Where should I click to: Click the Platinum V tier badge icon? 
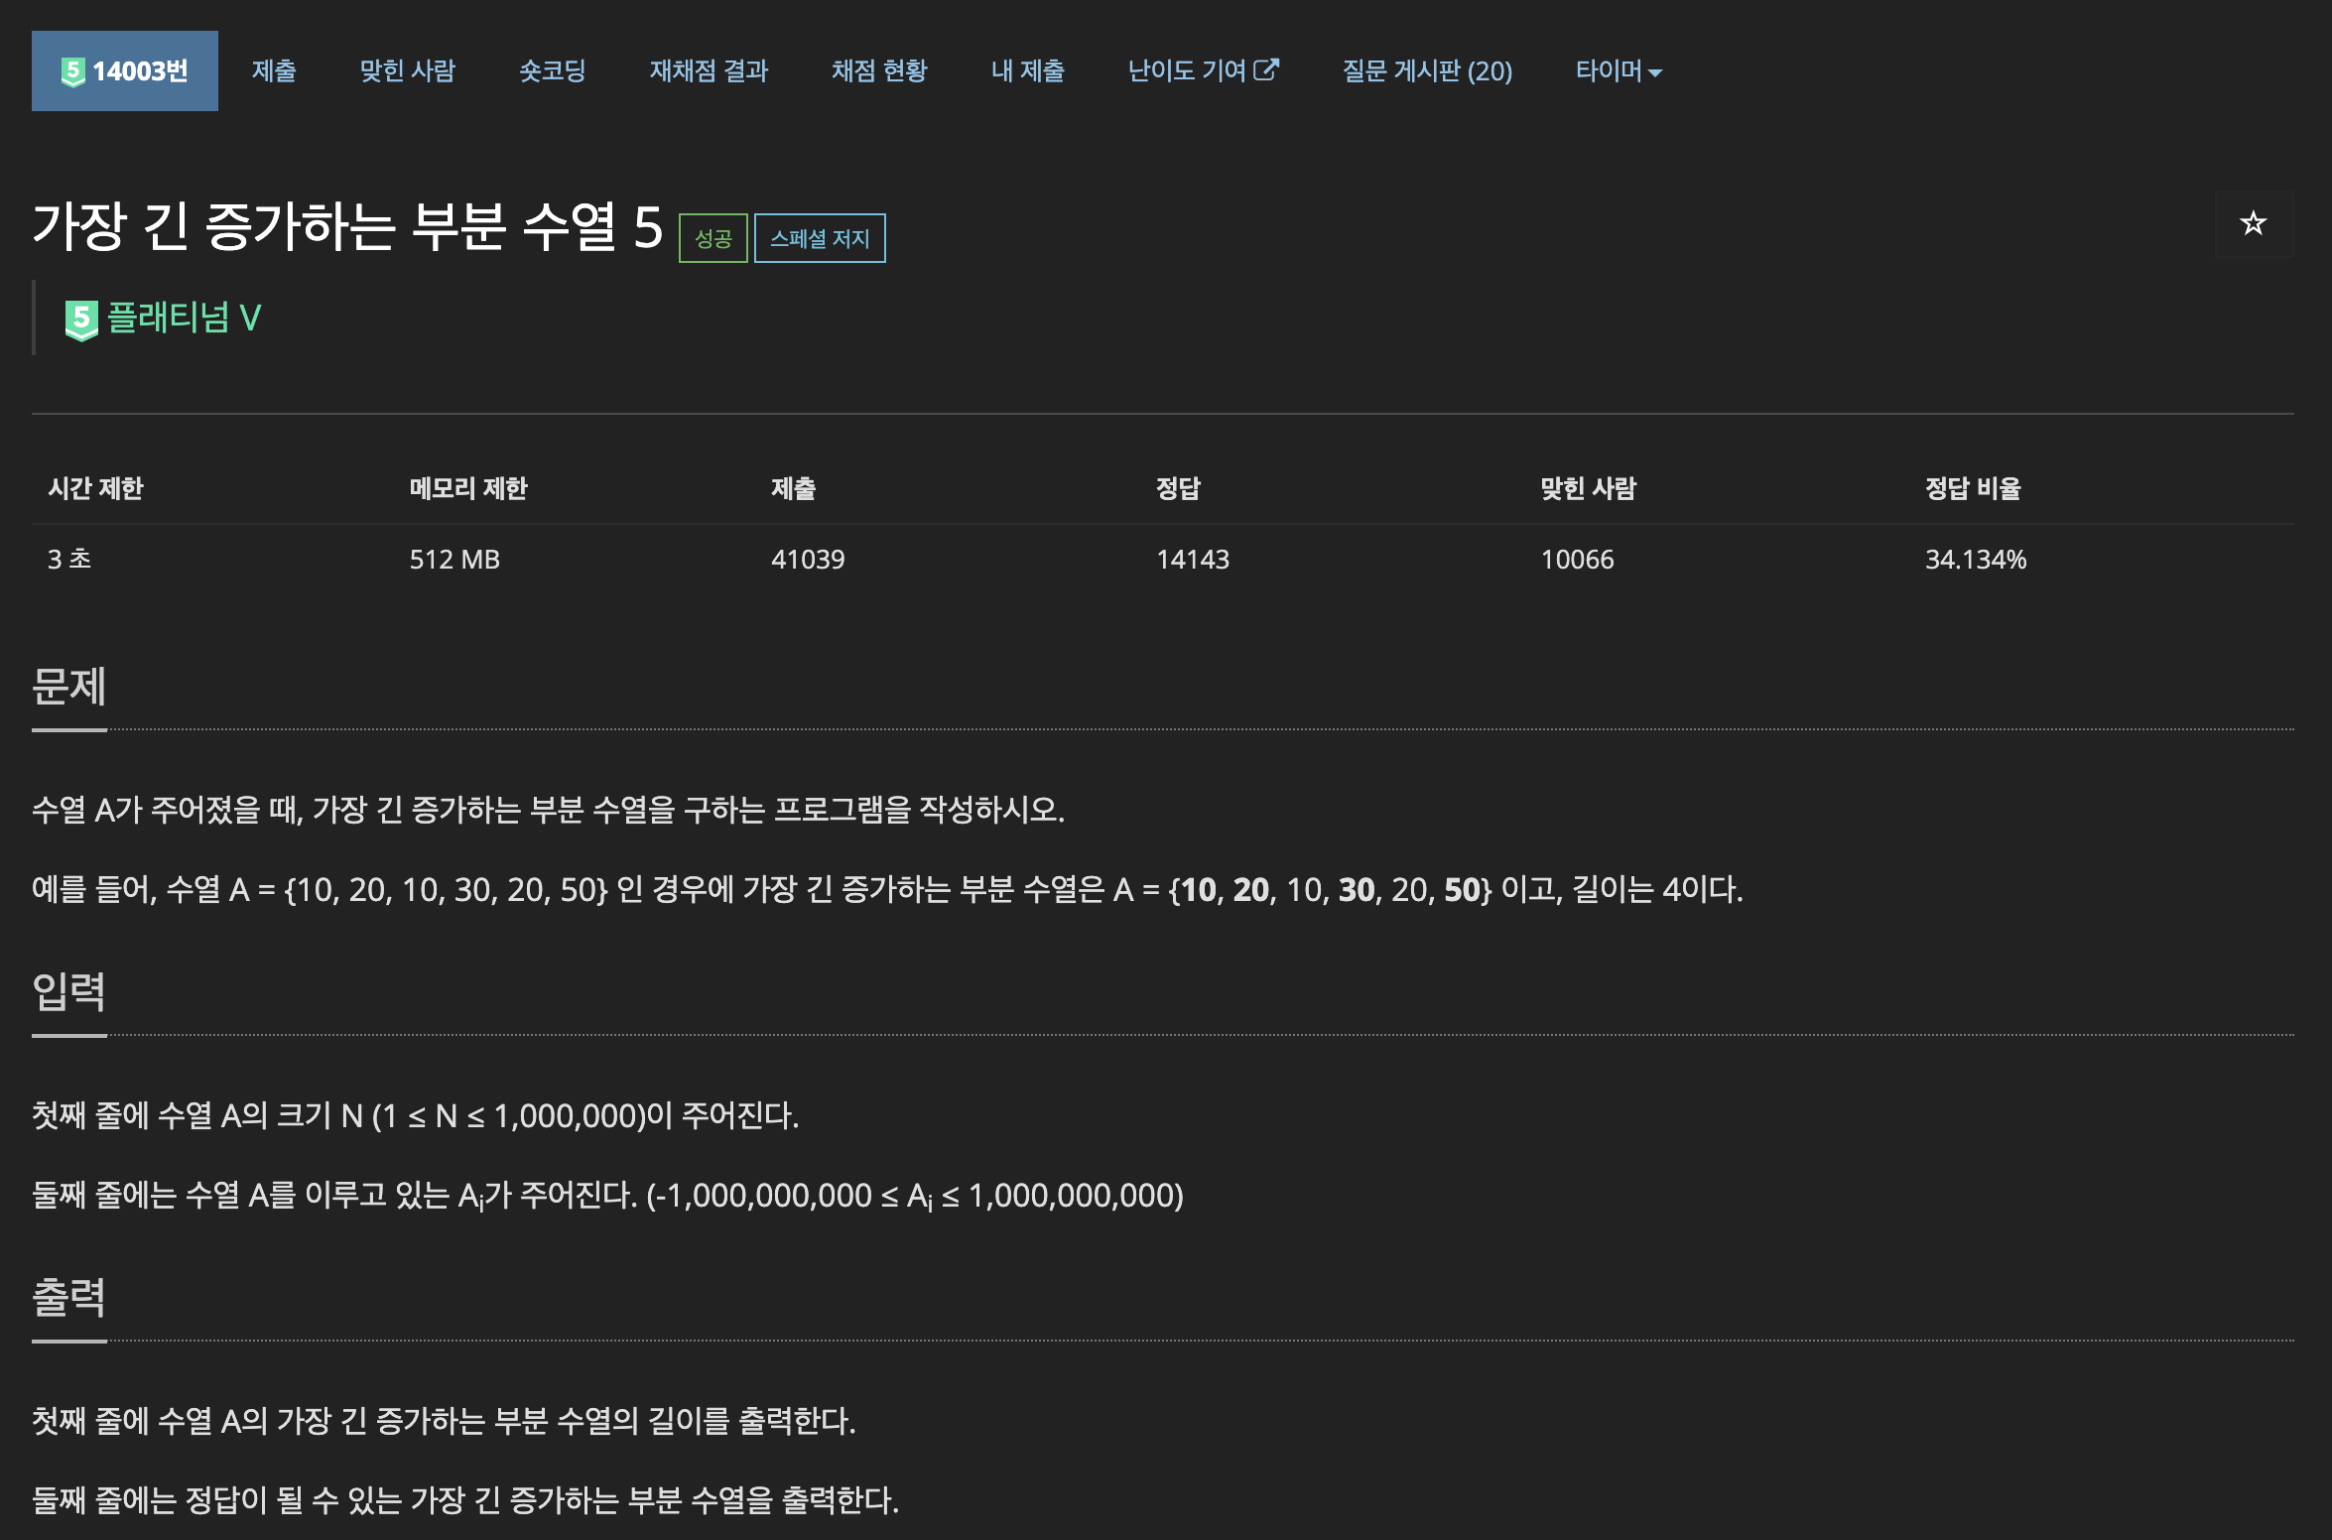point(81,320)
